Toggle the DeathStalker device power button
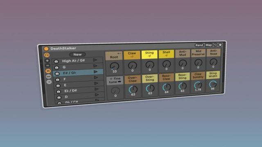 pos(46,49)
